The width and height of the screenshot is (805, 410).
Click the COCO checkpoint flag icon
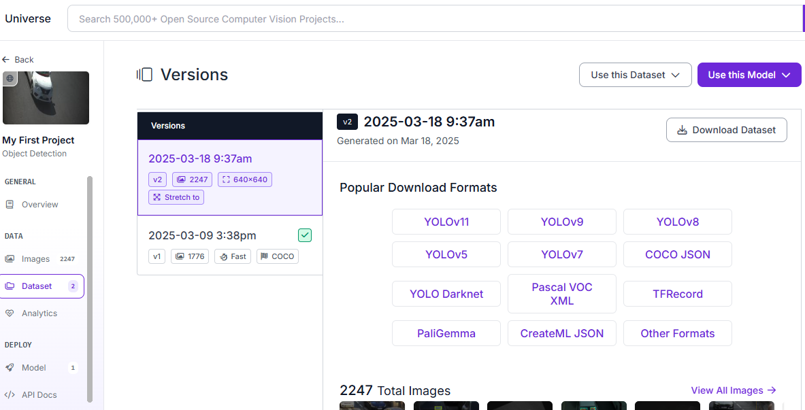tap(265, 256)
